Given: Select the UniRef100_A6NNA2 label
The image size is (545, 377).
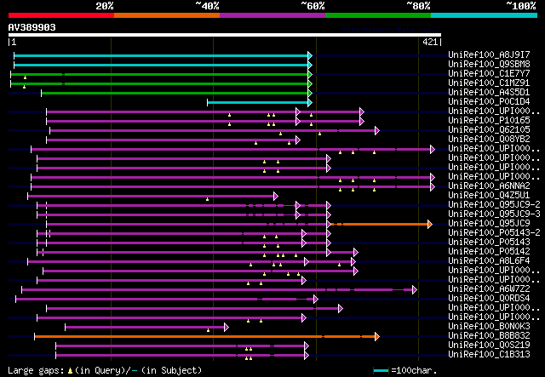Looking at the screenshot, I should point(489,186).
